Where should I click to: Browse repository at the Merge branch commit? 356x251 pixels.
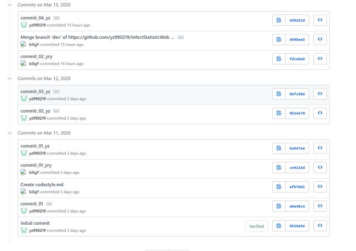point(320,39)
